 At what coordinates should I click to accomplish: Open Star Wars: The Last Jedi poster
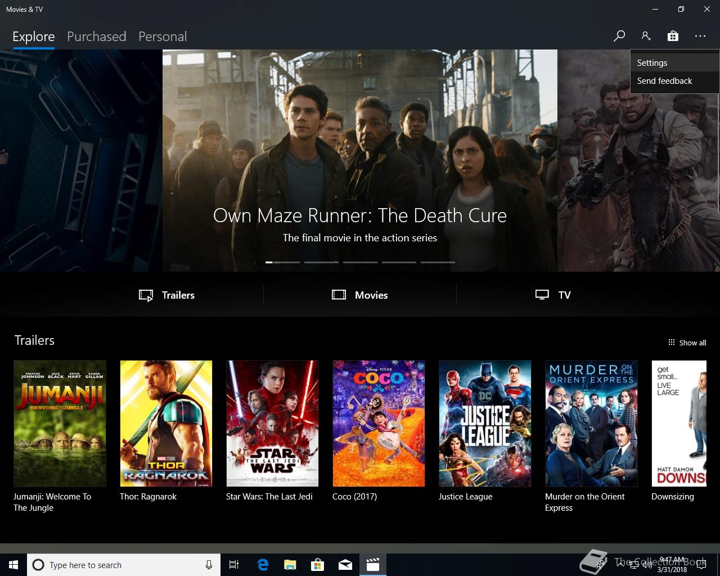pyautogui.click(x=272, y=424)
